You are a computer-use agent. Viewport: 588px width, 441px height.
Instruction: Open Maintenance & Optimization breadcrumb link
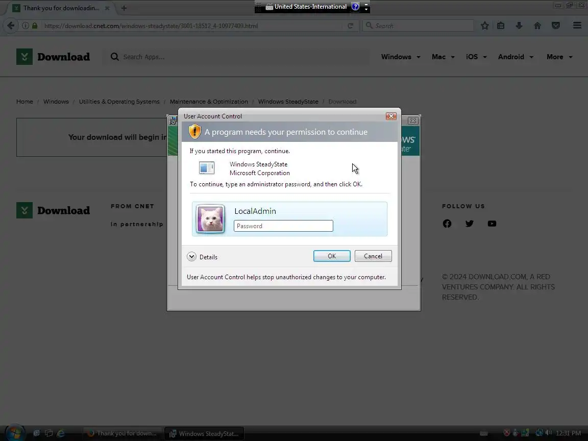[x=209, y=102]
